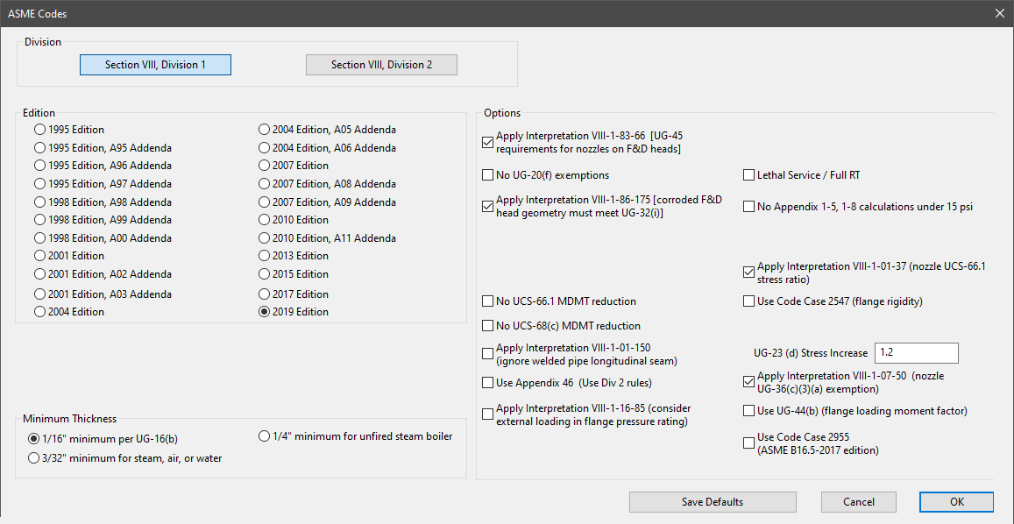This screenshot has height=524, width=1014.
Task: Click the UG-23 (d) Stress Increase field
Action: coord(916,353)
